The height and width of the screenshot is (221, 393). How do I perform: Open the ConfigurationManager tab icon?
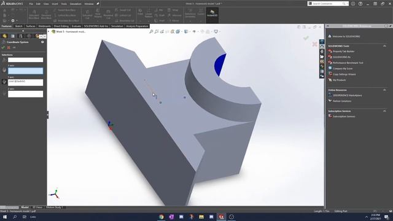pos(20,36)
